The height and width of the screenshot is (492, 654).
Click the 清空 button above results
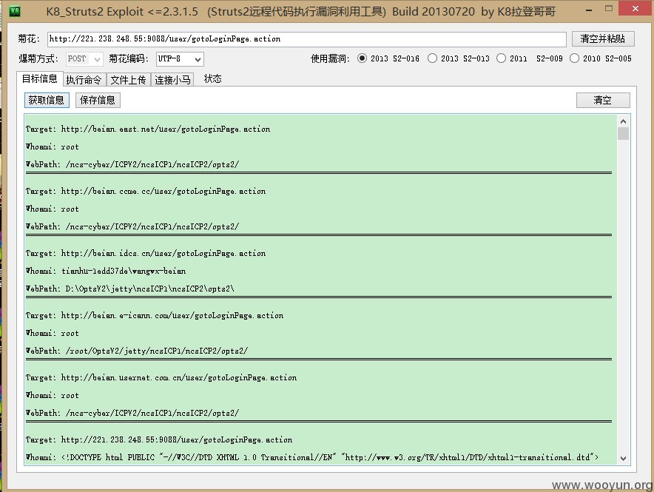pos(603,100)
